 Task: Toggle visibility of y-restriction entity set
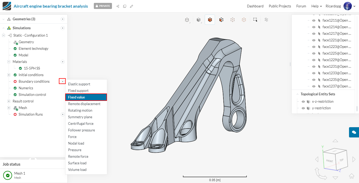pos(303,108)
